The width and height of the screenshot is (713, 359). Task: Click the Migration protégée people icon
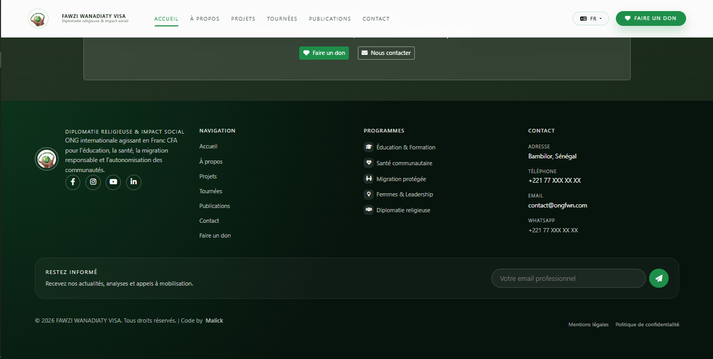coord(369,179)
